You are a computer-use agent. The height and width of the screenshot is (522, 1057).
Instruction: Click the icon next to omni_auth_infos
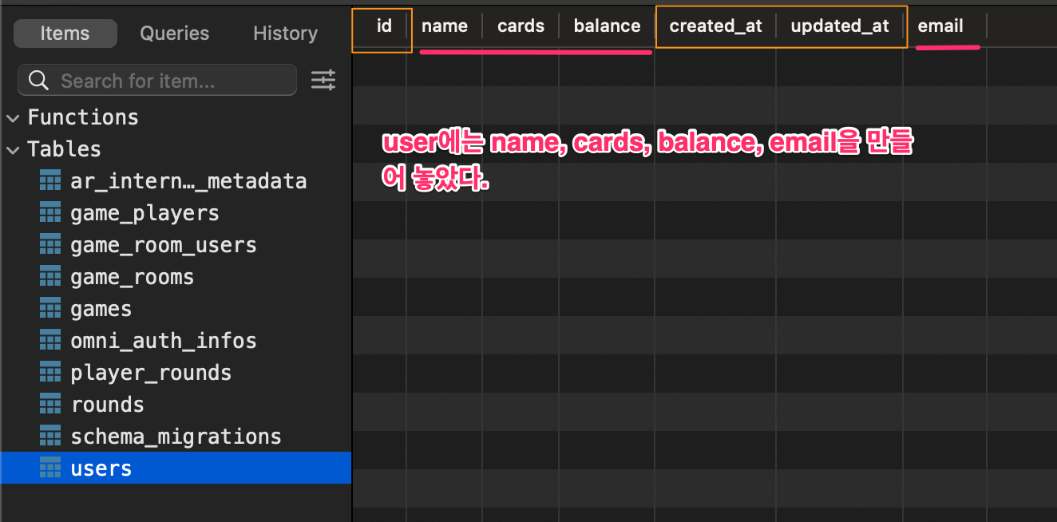click(x=49, y=340)
